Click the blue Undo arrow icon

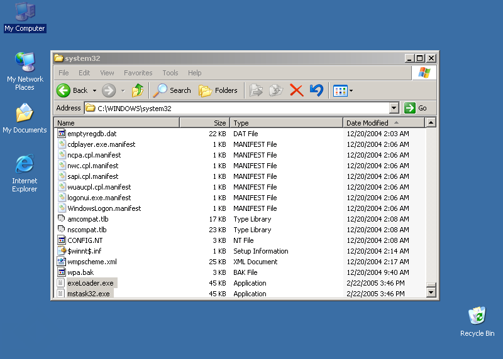(317, 90)
